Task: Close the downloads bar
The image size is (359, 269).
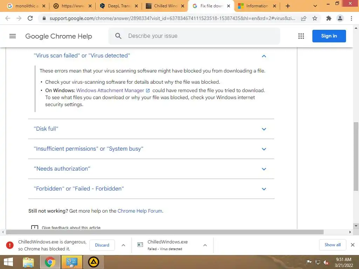Action: [353, 245]
